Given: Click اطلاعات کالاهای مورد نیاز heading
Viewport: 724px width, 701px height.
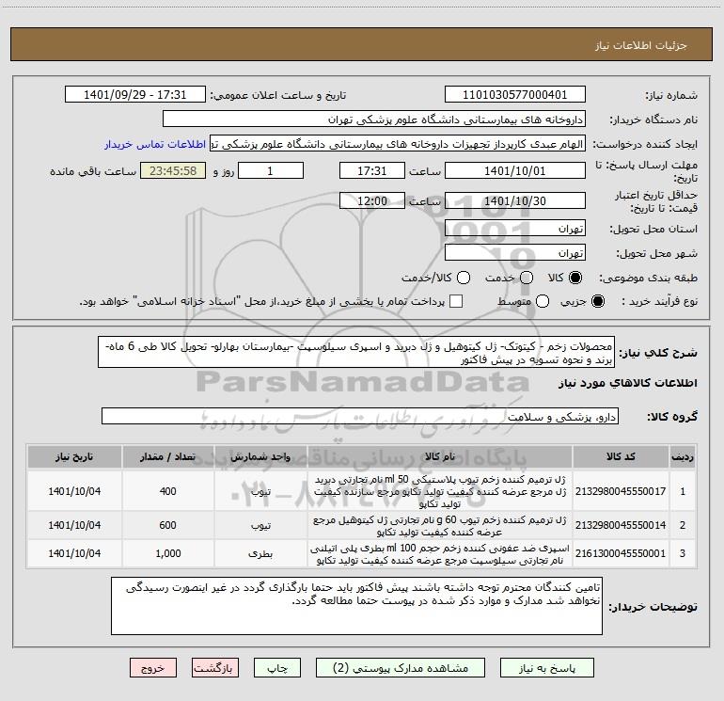Looking at the screenshot, I should (627, 383).
